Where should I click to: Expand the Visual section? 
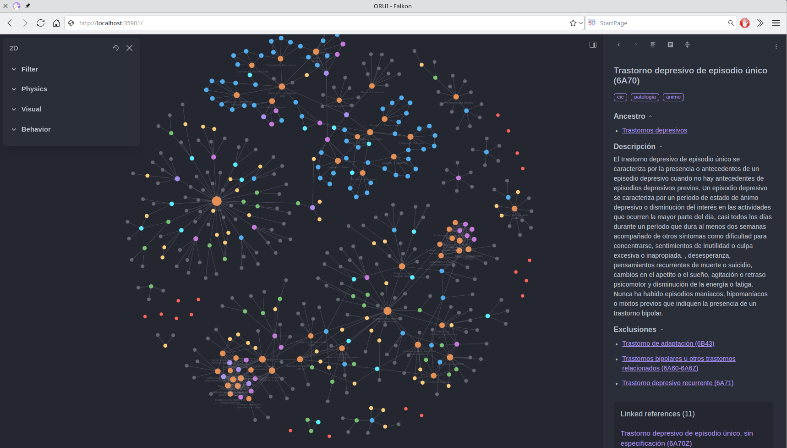pyautogui.click(x=31, y=109)
